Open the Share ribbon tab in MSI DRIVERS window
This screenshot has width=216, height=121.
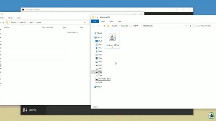[x=111, y=21]
